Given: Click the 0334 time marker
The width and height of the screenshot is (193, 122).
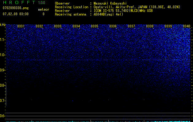Looking at the screenshot, I should (76, 26).
